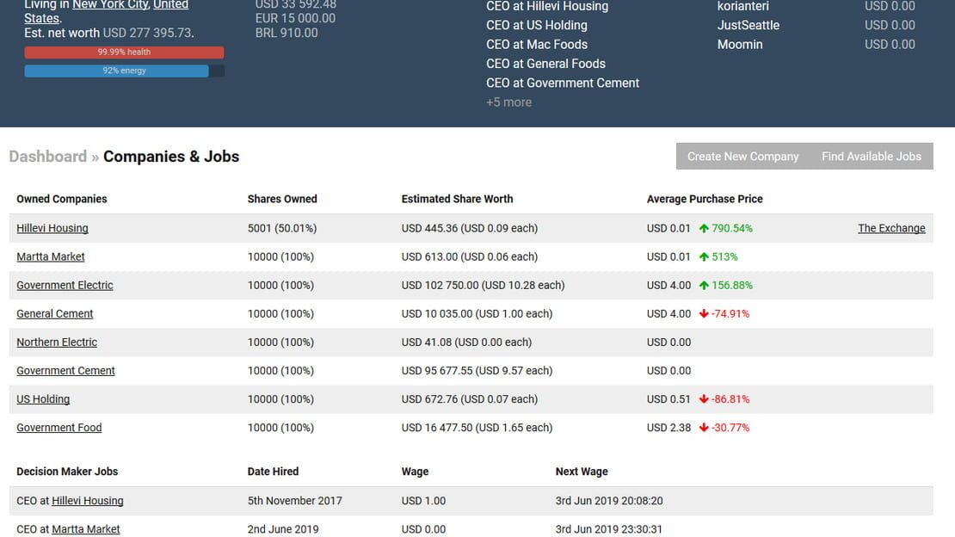Open Martta Market from the CEO job row
This screenshot has width=955, height=537.
[86, 529]
